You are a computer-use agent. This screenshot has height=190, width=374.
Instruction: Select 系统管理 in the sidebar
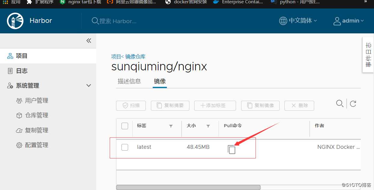coord(27,86)
